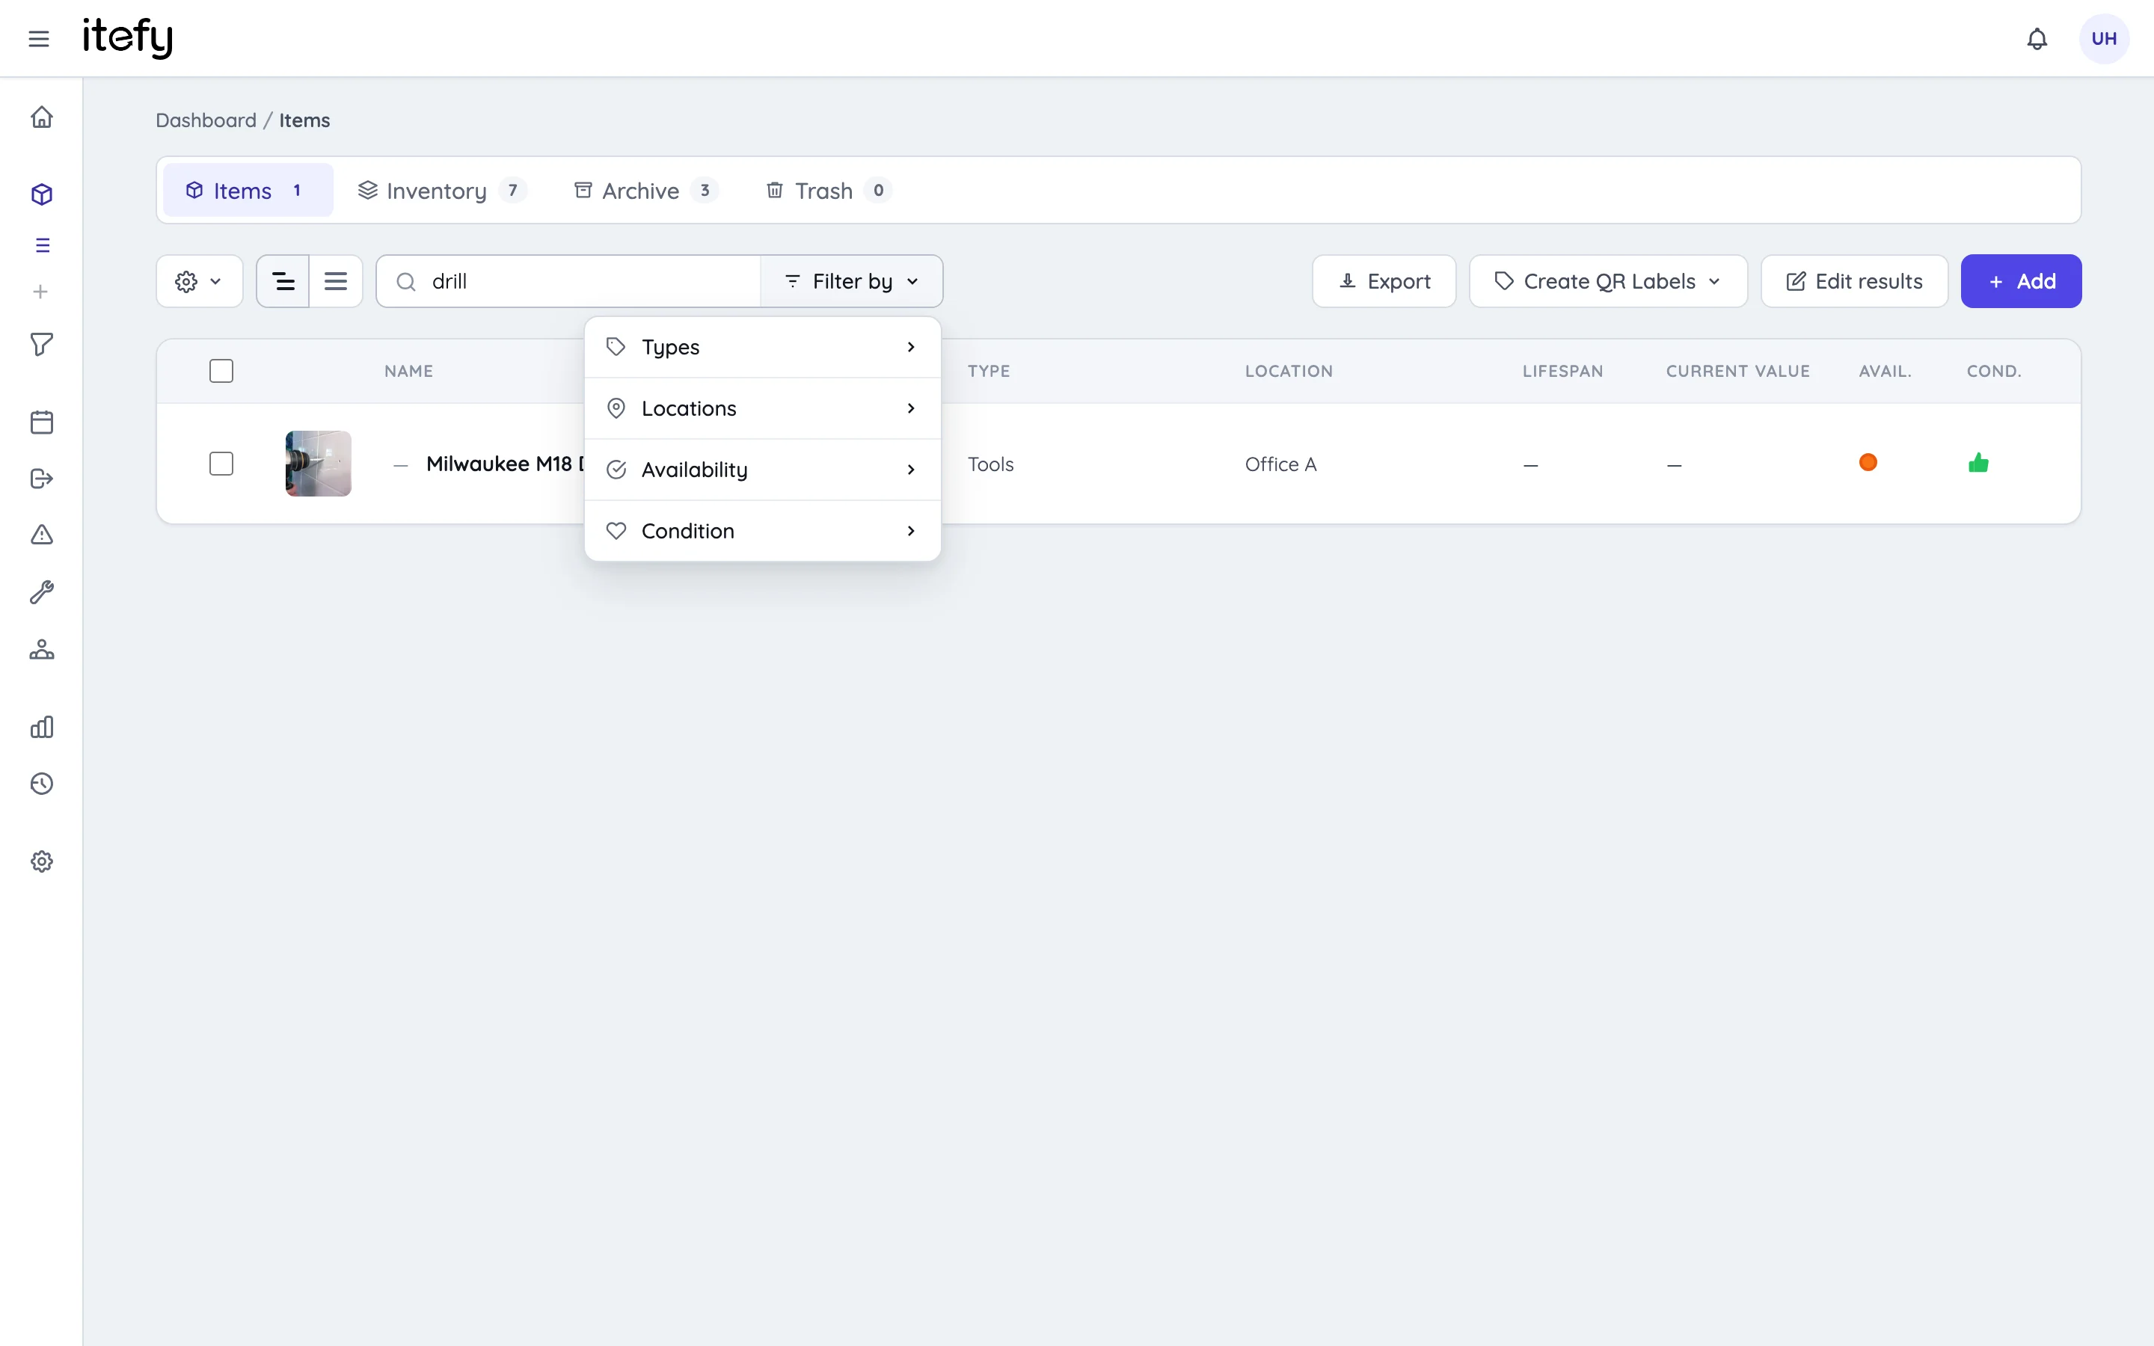Open the hamburger menu in the header
2154x1346 pixels.
click(x=38, y=38)
